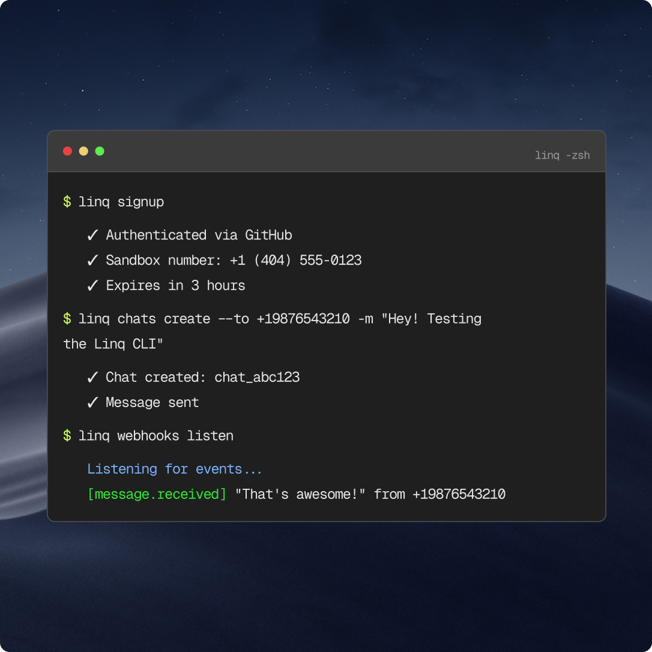
Task: Click the green [message.received] event label
Action: tap(157, 494)
